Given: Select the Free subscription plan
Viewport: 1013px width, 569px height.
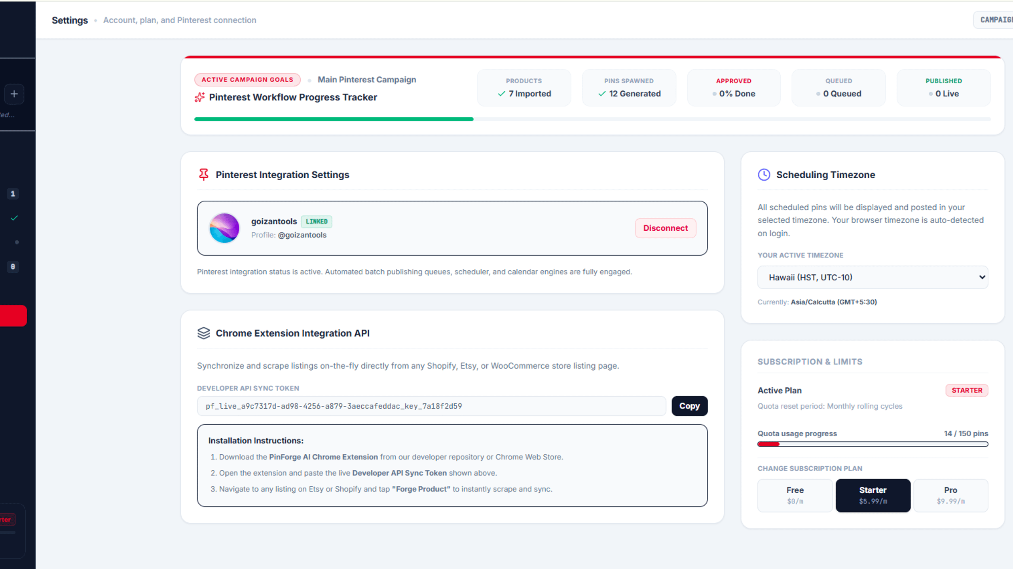Looking at the screenshot, I should pyautogui.click(x=795, y=496).
